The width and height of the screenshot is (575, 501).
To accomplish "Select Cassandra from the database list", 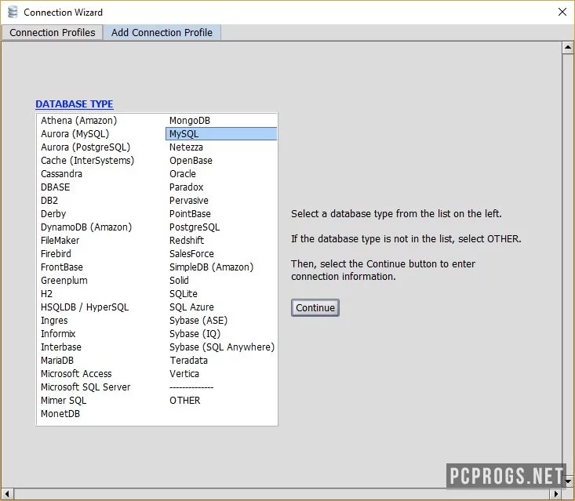I will (61, 174).
